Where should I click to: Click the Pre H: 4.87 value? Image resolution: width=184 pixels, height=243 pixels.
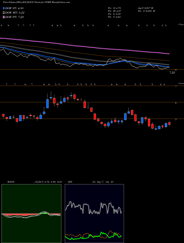click(x=114, y=11)
